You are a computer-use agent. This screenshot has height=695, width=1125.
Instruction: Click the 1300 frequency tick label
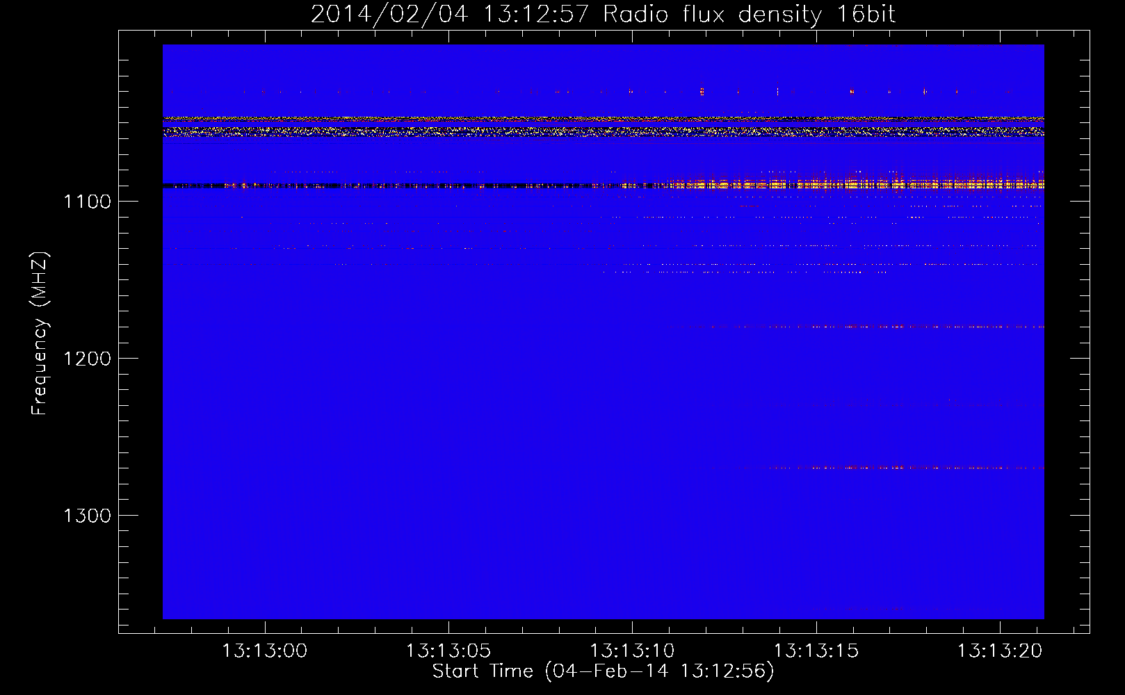87,516
